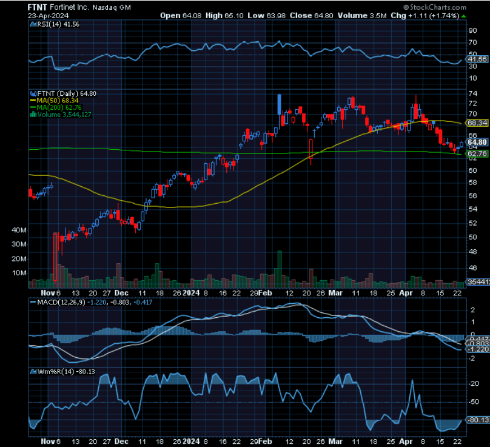Click the FTNT ticker symbol in header

click(37, 7)
